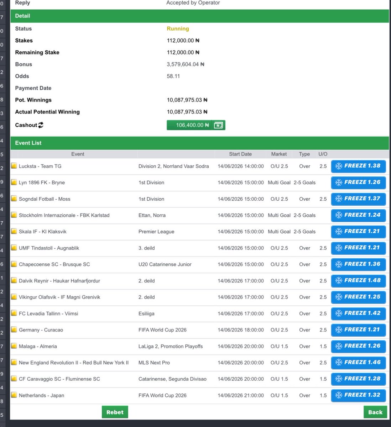Click LaLiga 2, Promotion Playoffs league text
This screenshot has width=391, height=427.
point(171,346)
